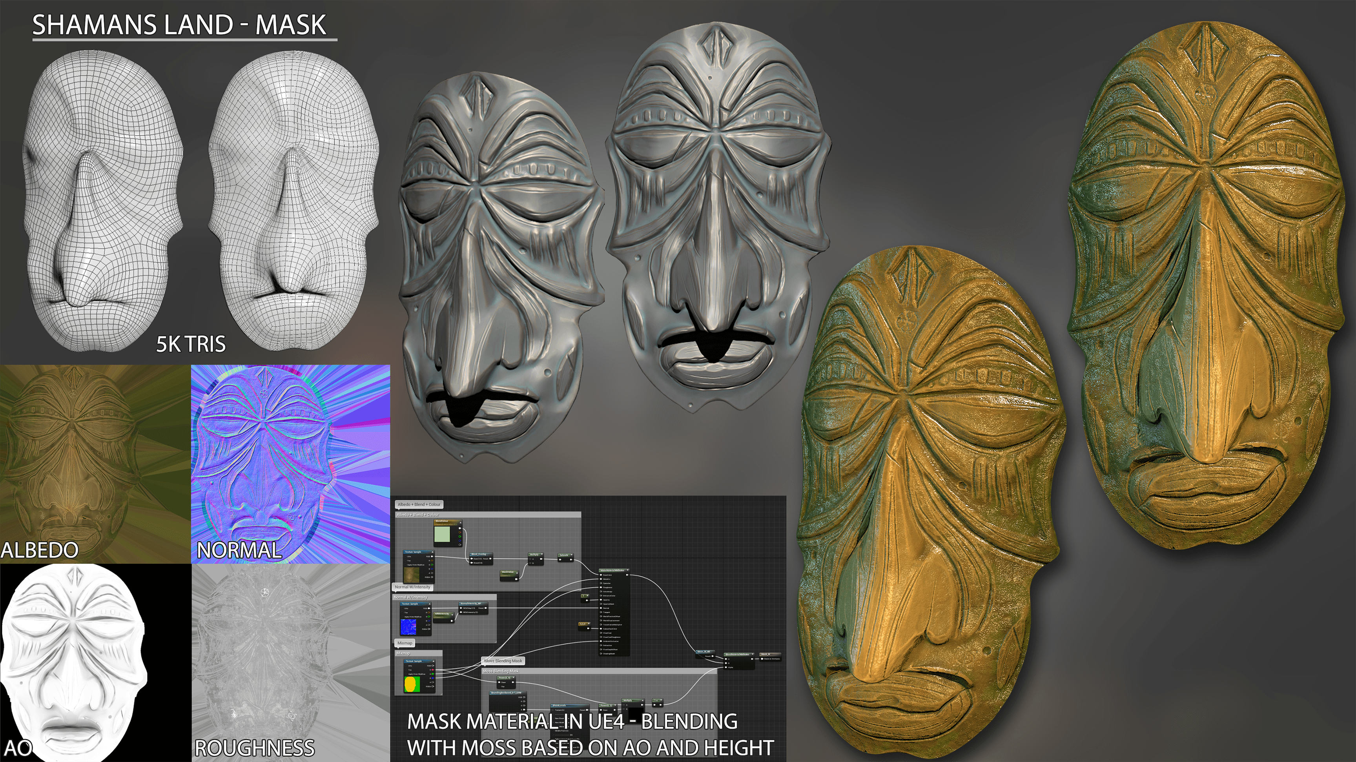Screen dimensions: 1356x762
Task: Click the Moss Blending Mask comment bubble
Action: pyautogui.click(x=503, y=660)
